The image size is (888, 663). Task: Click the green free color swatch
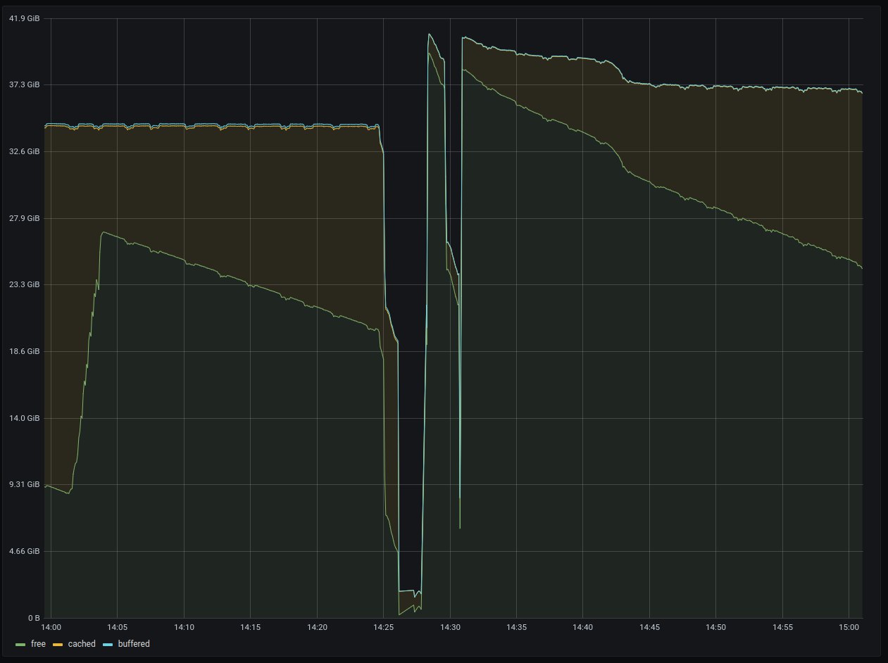click(x=20, y=645)
